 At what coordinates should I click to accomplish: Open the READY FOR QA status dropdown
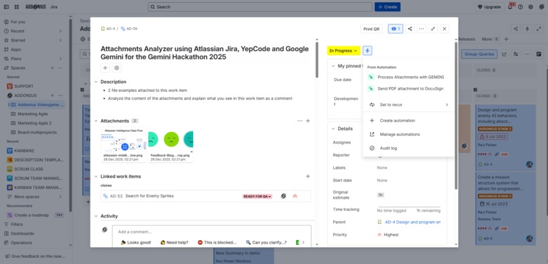tap(257, 197)
